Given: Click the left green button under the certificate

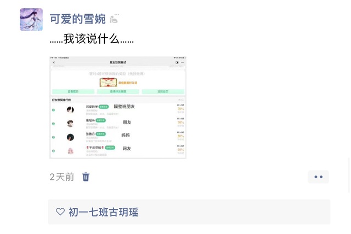Looking at the screenshot, I should 73,91.
